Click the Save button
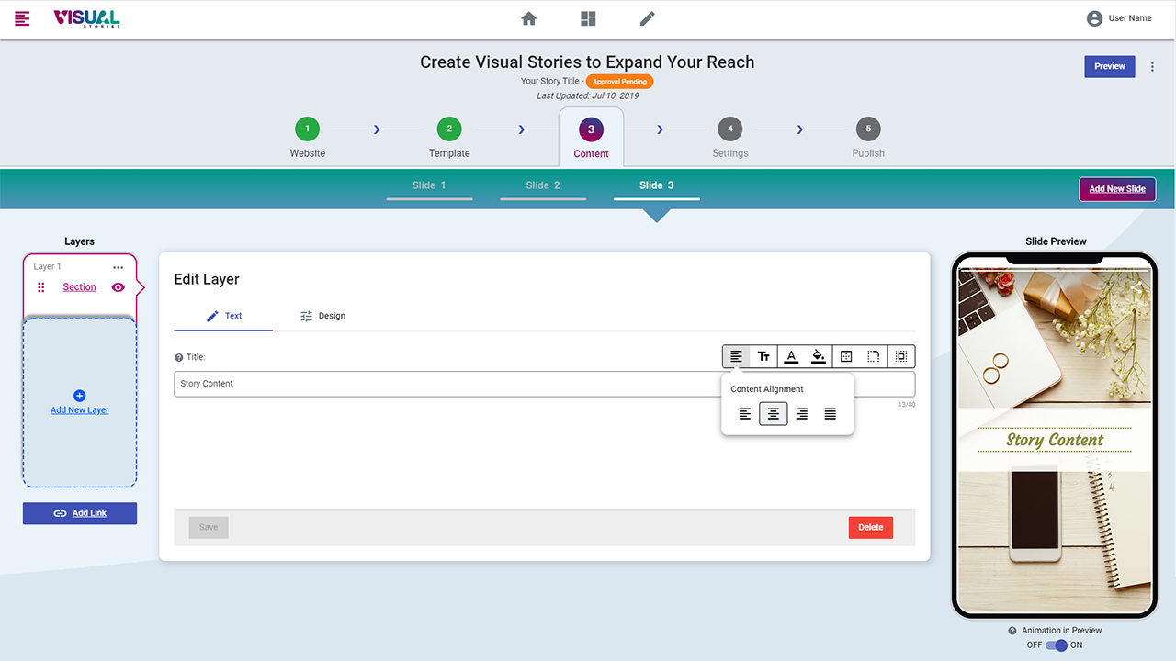Viewport: 1176px width, 661px height. [x=209, y=527]
